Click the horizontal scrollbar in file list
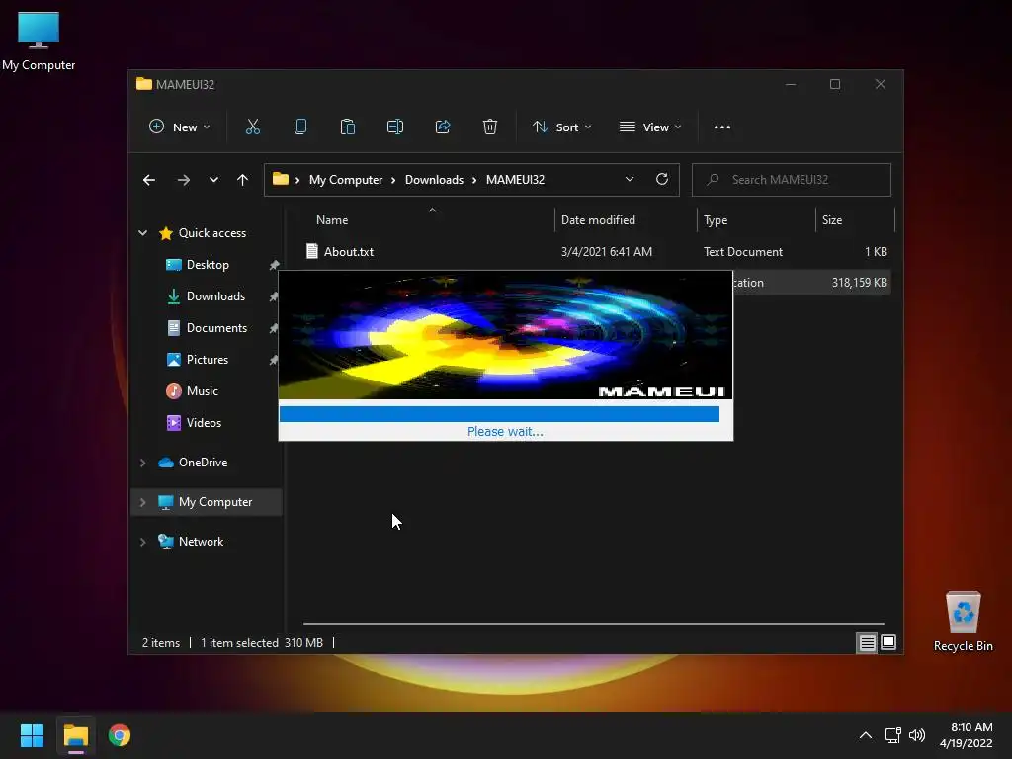 [593, 624]
